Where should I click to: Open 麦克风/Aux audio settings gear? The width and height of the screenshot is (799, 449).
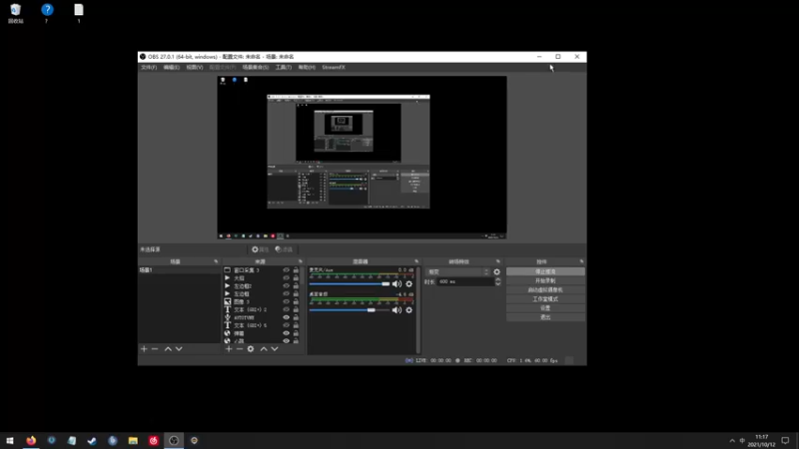pyautogui.click(x=409, y=284)
